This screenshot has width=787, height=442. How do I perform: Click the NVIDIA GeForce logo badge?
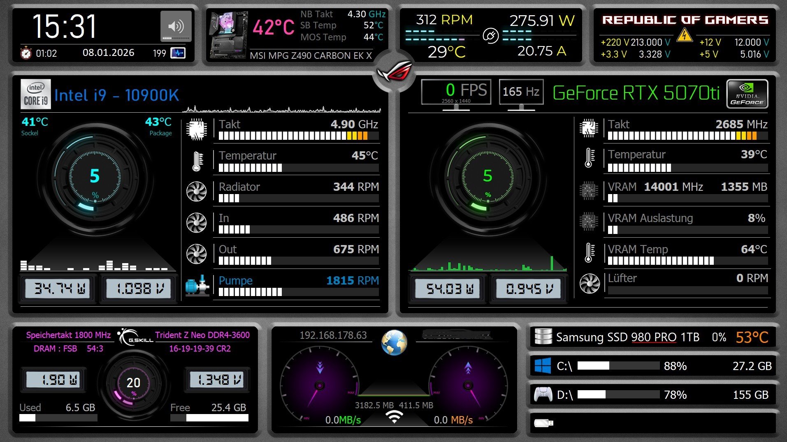(747, 94)
